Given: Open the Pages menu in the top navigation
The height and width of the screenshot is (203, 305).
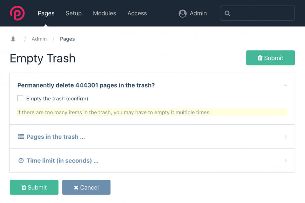Looking at the screenshot, I should (x=46, y=13).
